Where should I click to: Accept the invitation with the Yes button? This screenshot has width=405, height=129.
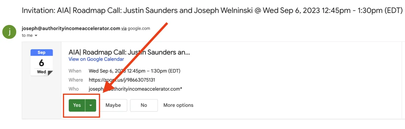click(77, 105)
